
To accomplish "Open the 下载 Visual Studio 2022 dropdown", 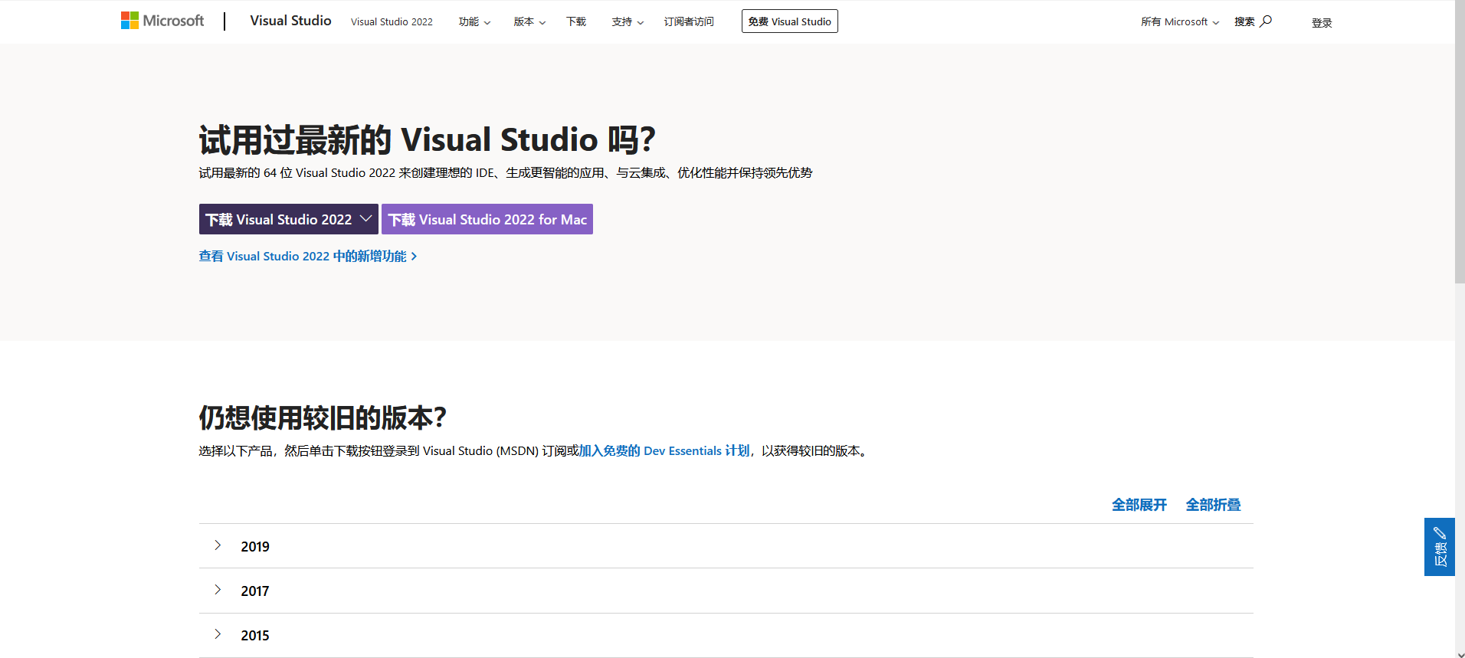I will pos(289,219).
